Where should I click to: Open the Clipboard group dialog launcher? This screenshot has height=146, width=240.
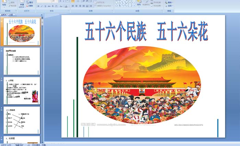point(16,11)
